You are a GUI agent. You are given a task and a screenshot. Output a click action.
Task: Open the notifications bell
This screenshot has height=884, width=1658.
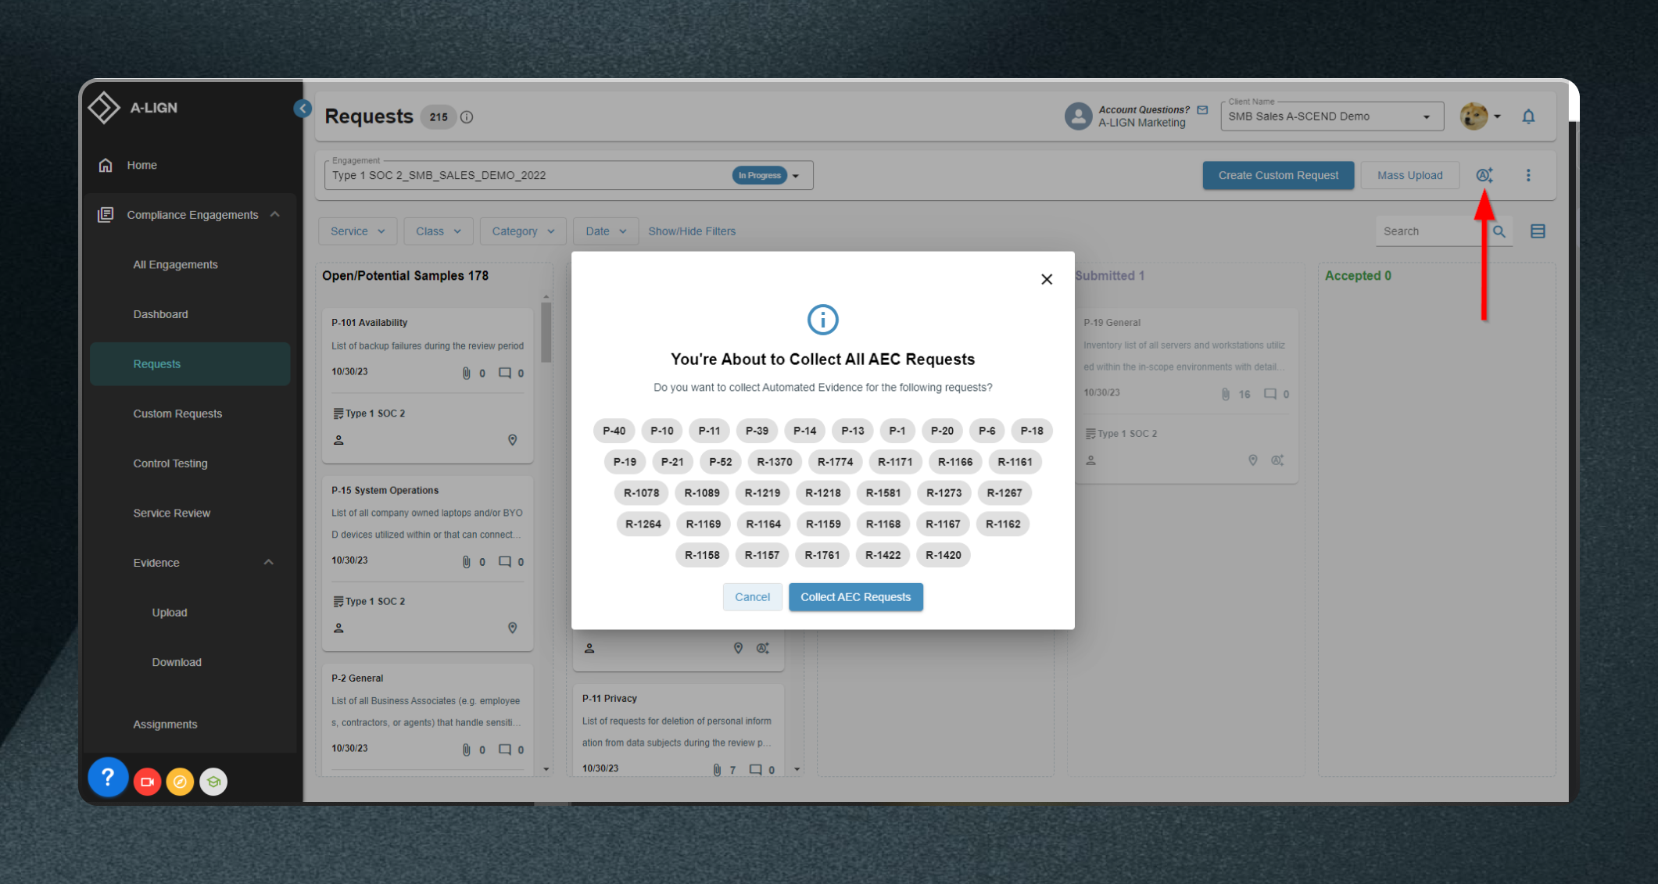tap(1528, 116)
